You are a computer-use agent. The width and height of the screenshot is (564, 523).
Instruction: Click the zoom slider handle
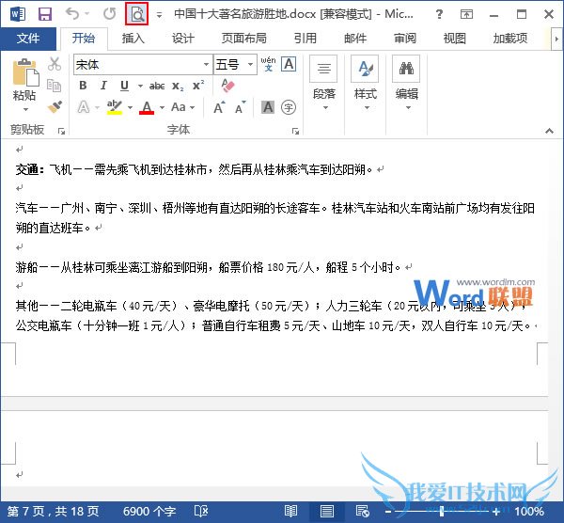pos(442,511)
